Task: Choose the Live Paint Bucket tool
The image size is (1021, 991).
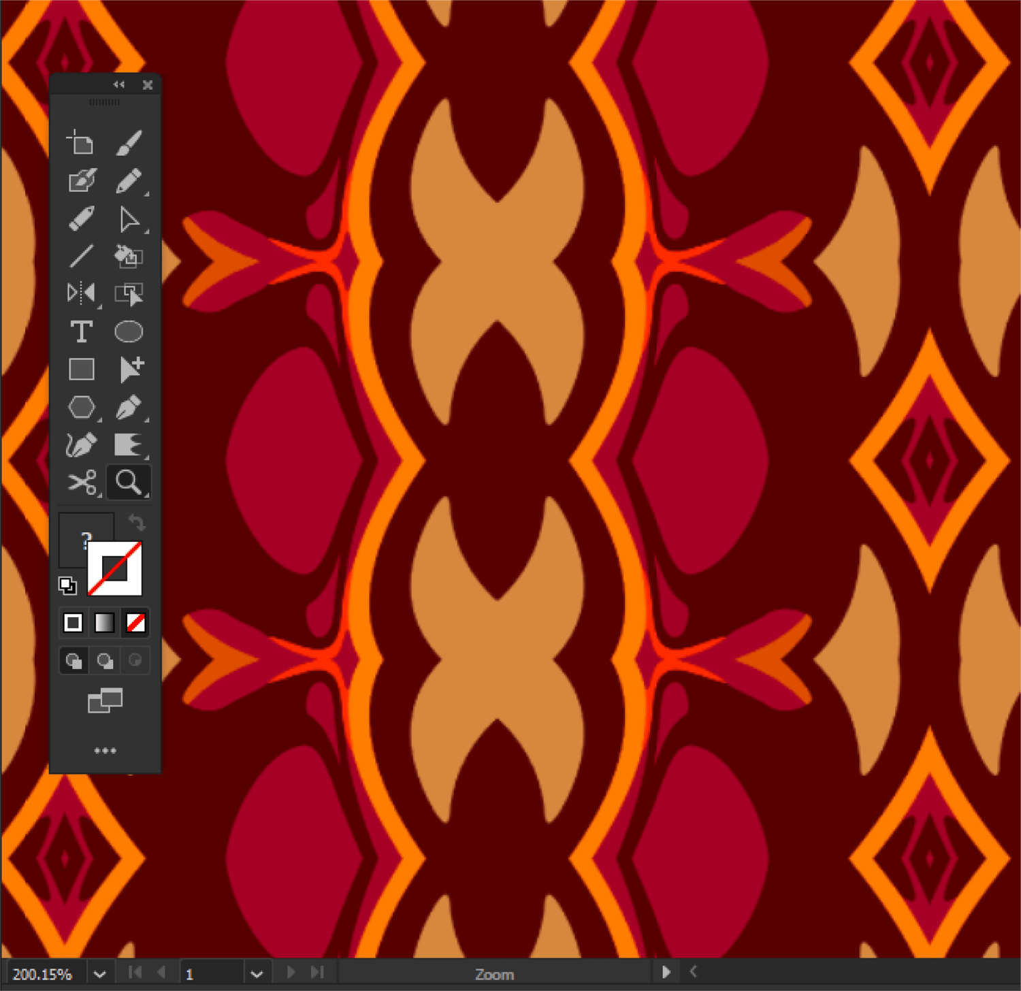Action: (129, 257)
